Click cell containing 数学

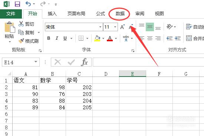(53, 80)
